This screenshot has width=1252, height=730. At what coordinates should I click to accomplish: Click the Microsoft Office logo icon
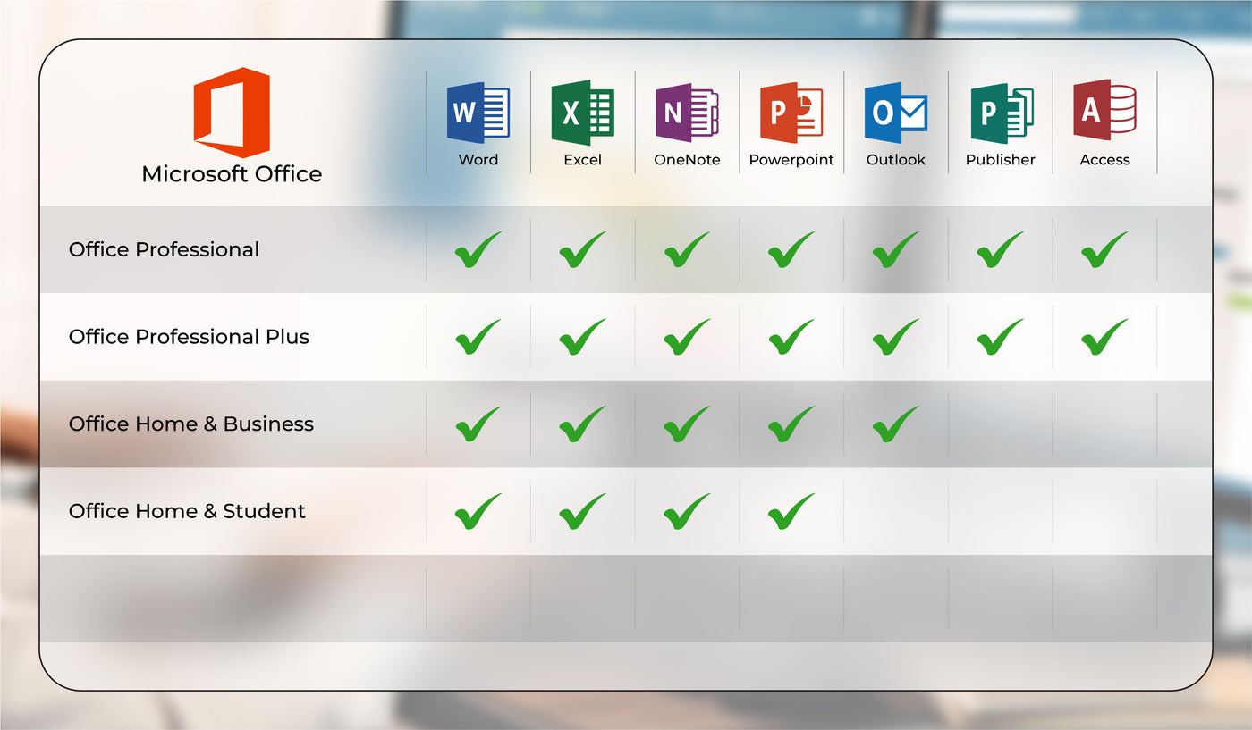232,113
